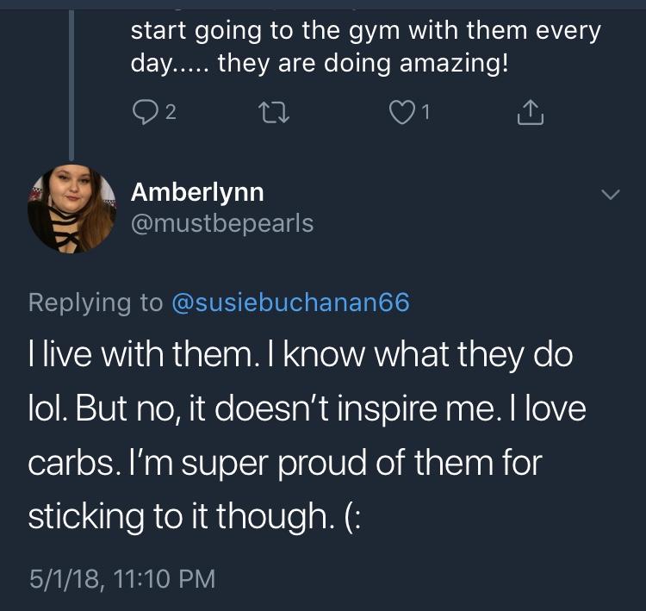This screenshot has height=611, width=646.
Task: Click the 'Replying to' label
Action: coord(96,302)
